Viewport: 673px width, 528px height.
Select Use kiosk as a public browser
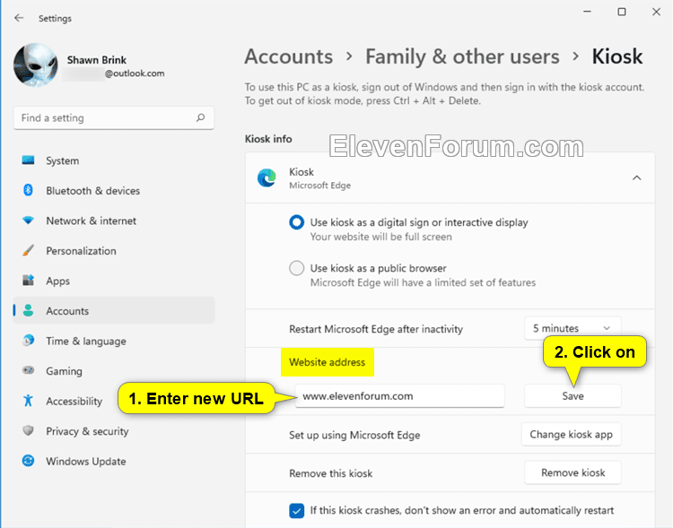click(297, 268)
